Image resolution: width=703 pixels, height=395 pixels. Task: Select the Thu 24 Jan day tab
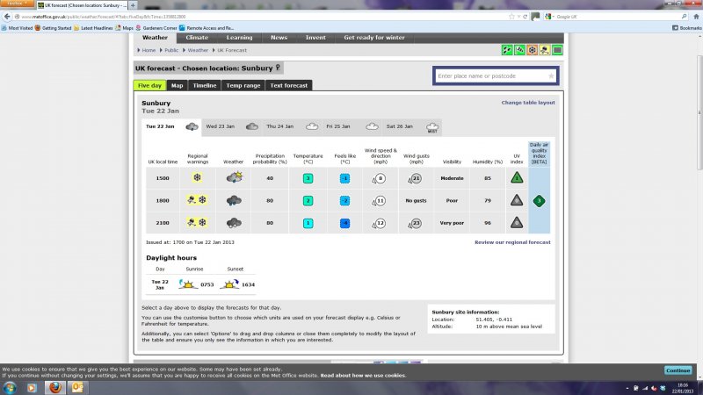[x=292, y=126]
